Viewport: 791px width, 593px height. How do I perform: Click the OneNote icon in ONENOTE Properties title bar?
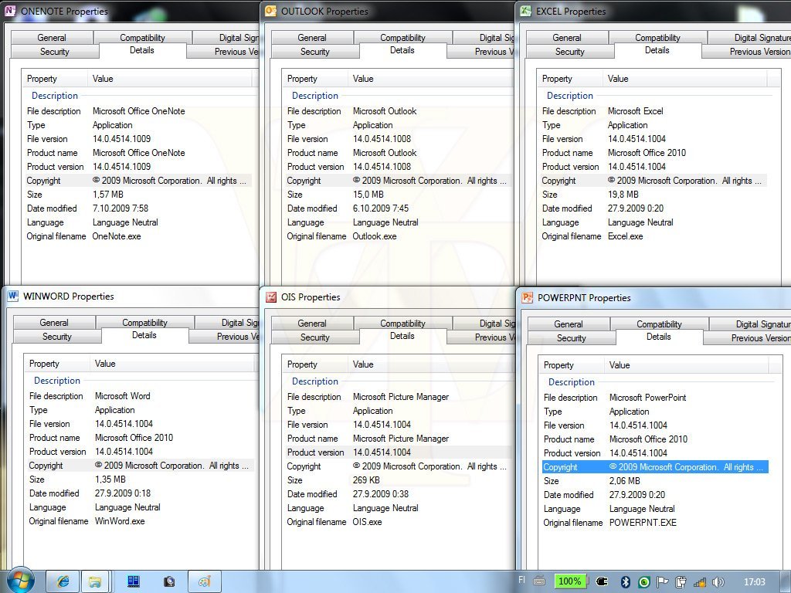pos(10,11)
